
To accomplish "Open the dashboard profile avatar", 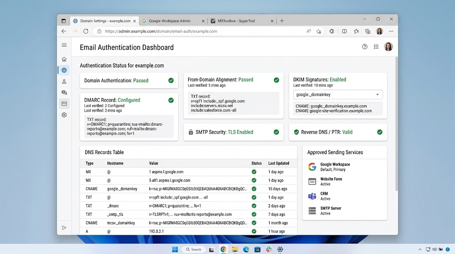I will pos(388,47).
